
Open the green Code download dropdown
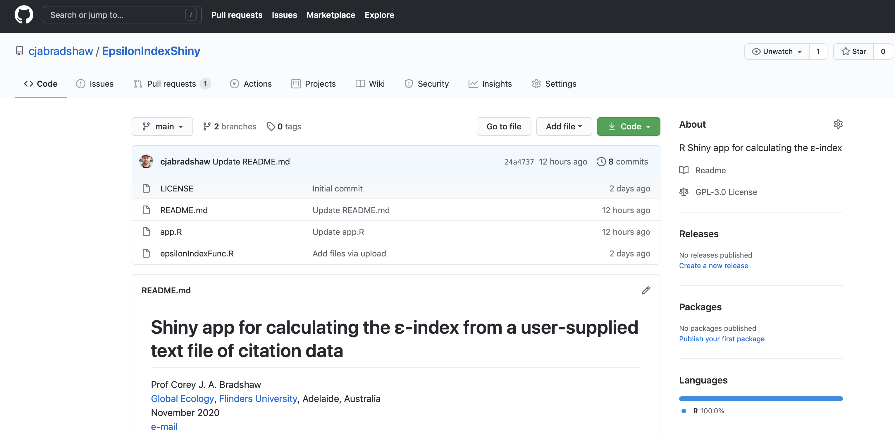[628, 126]
